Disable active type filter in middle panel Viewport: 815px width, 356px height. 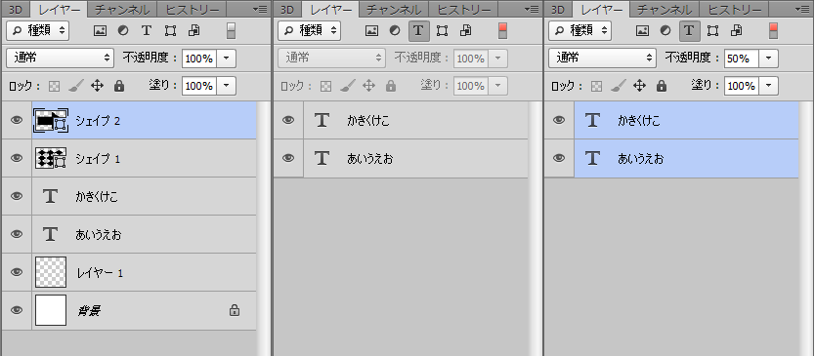coord(418,31)
